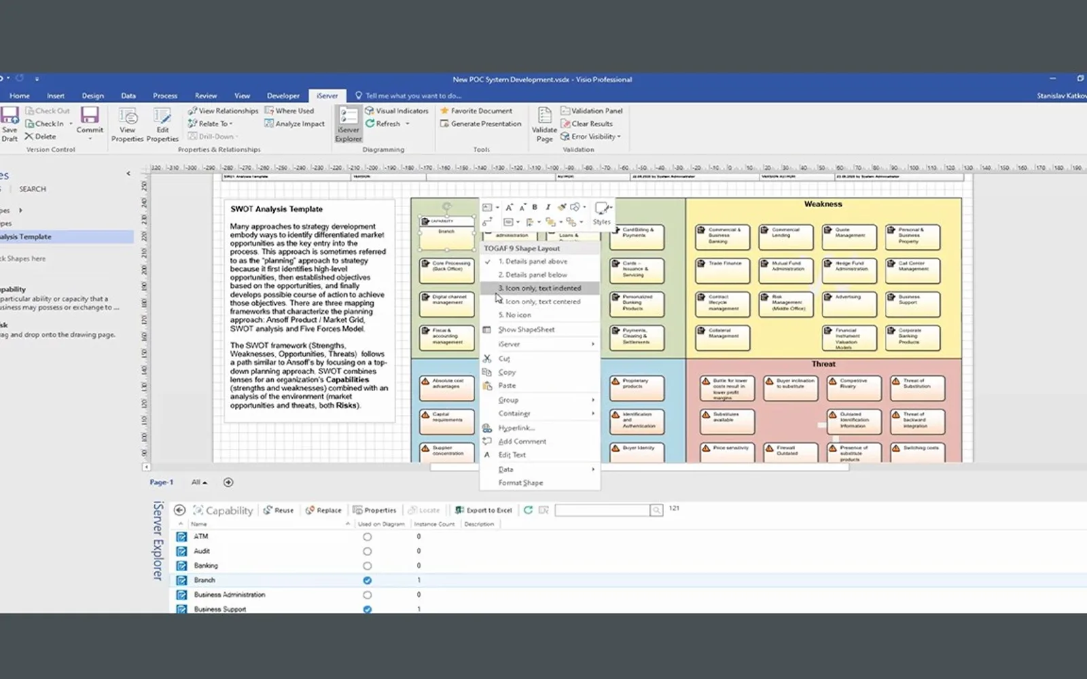The image size is (1087, 679).
Task: Open the Page-1 tab
Action: (162, 482)
